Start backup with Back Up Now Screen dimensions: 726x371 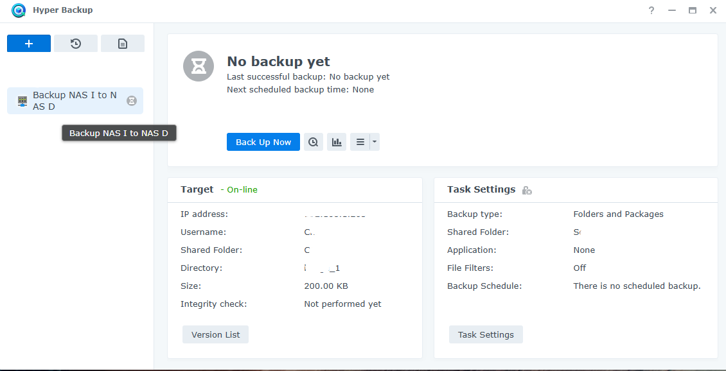263,142
